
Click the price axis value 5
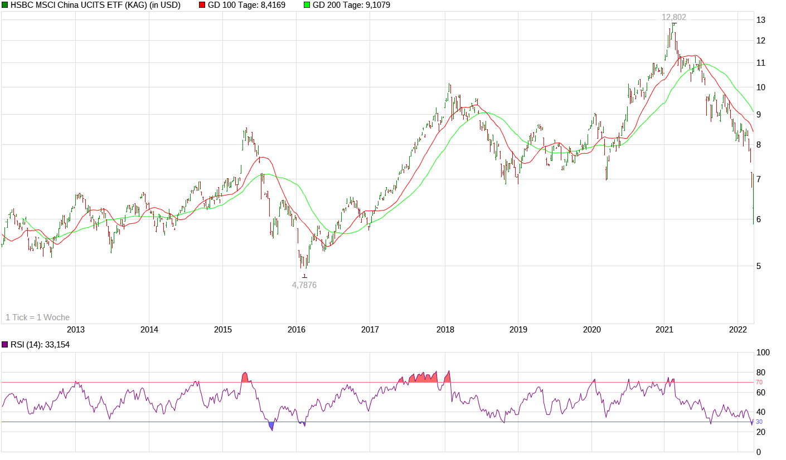[x=758, y=266]
